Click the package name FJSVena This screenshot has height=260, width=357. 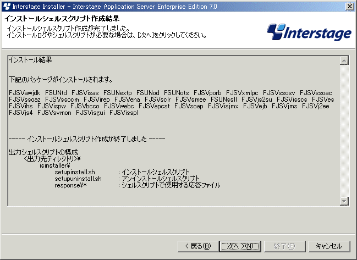(127, 99)
